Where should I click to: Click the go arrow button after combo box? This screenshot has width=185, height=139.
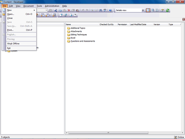(50, 10)
